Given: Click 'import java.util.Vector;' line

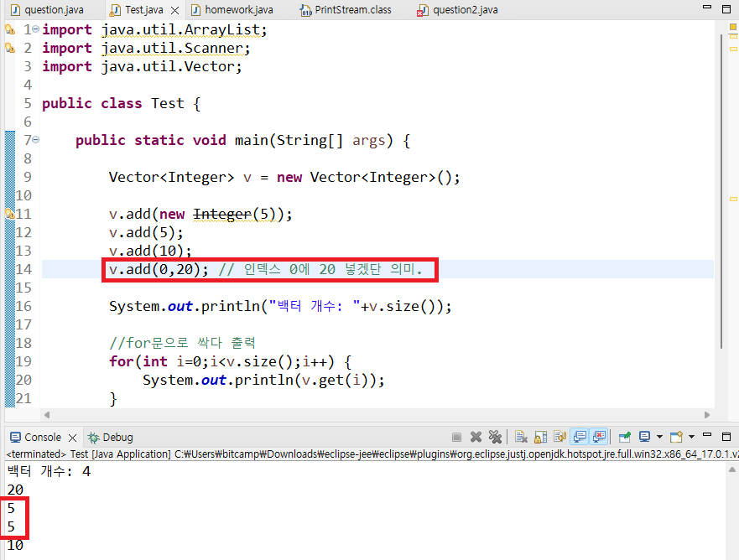Looking at the screenshot, I should click(x=142, y=66).
